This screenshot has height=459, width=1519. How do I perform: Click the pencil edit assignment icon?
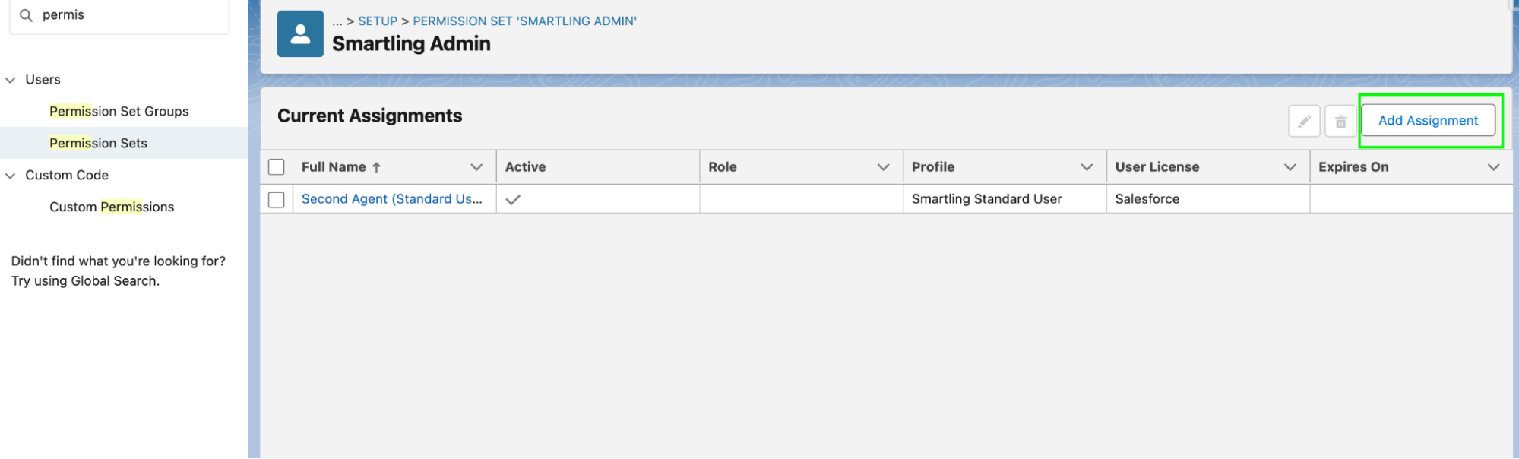tap(1304, 122)
